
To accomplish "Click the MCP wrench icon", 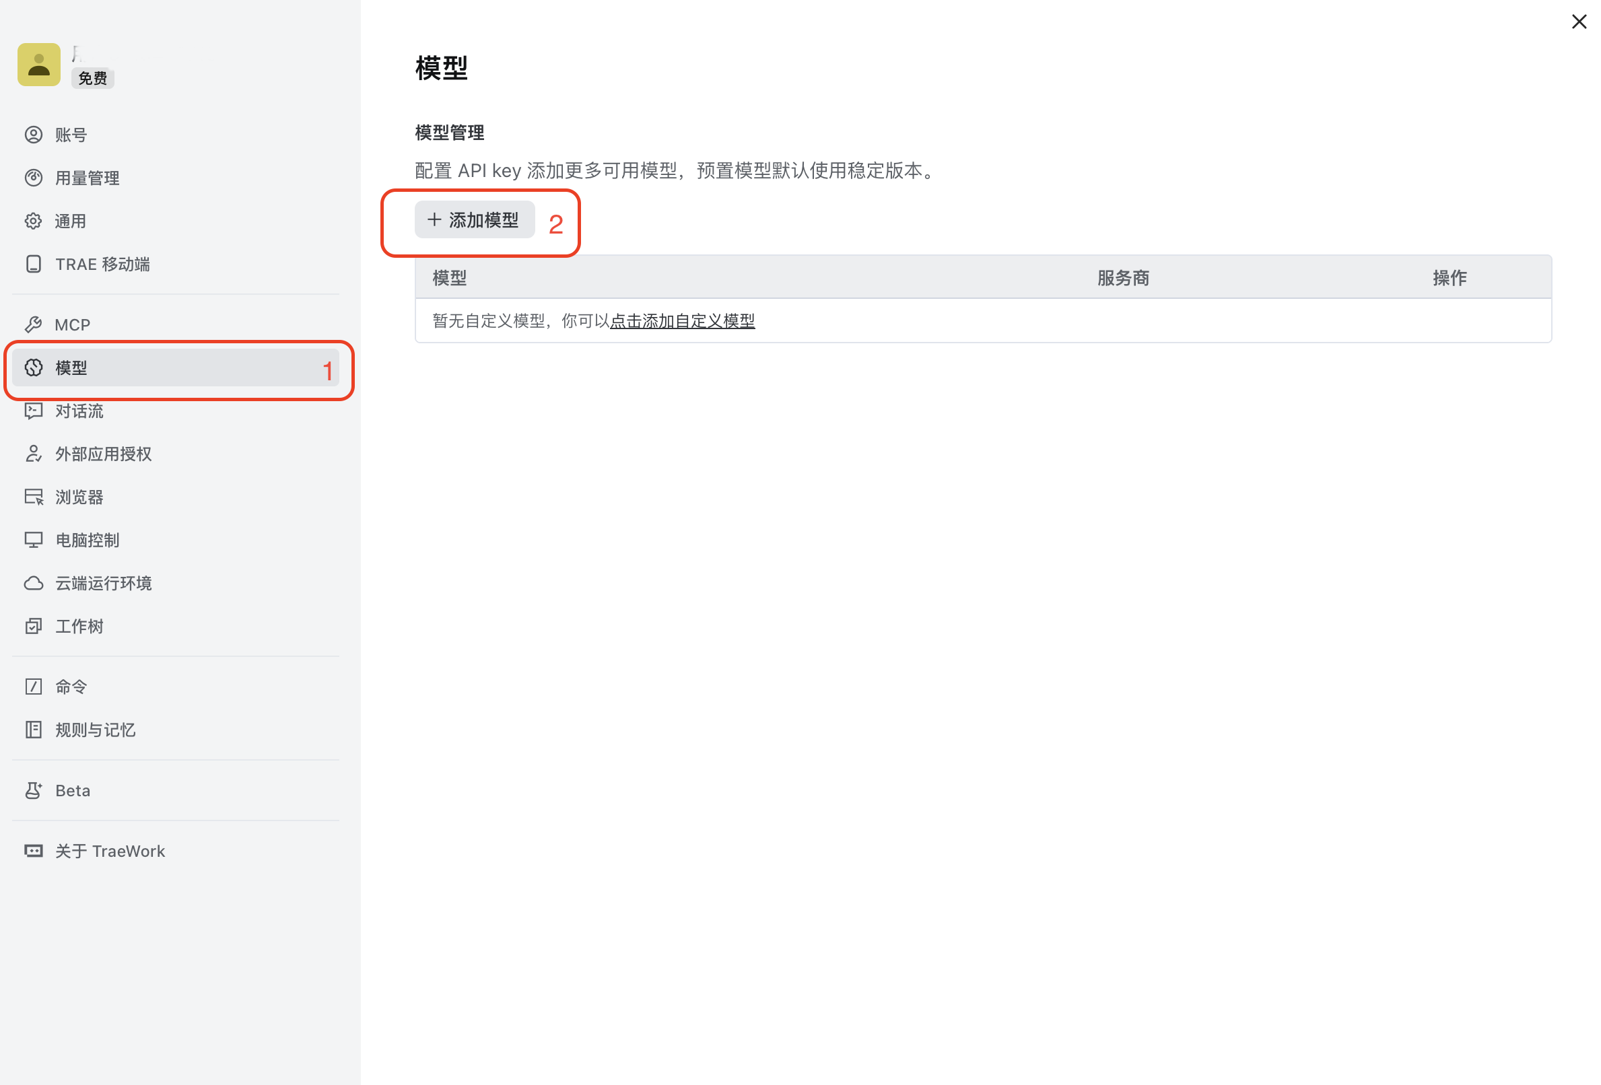I will click(x=33, y=324).
